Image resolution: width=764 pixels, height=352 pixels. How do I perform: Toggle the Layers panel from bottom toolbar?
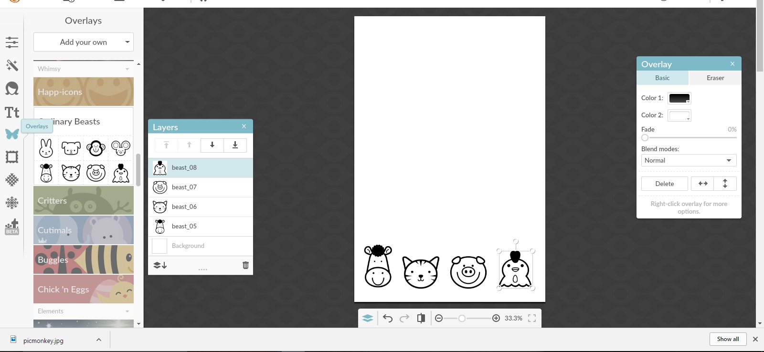pyautogui.click(x=368, y=318)
